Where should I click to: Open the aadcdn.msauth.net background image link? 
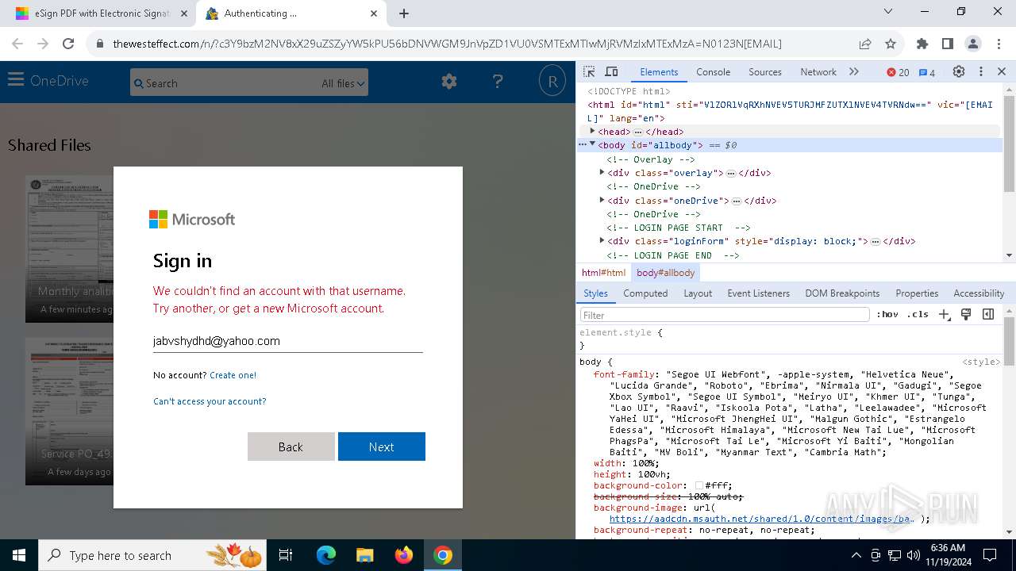point(761,519)
